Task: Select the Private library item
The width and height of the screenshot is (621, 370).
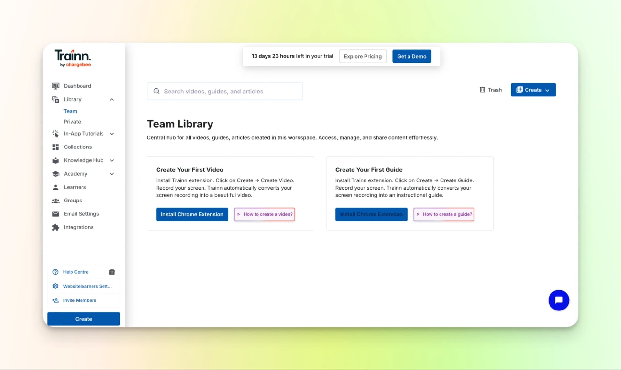Action: coord(72,122)
